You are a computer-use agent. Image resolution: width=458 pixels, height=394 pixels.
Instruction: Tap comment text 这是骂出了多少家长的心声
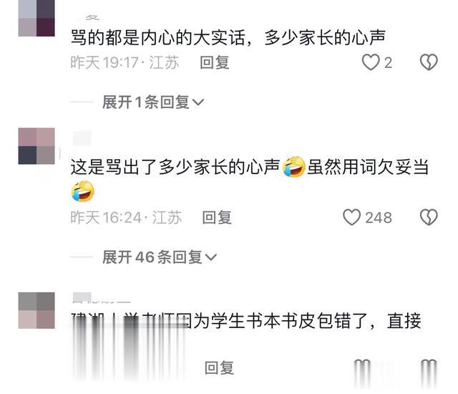coord(175,167)
